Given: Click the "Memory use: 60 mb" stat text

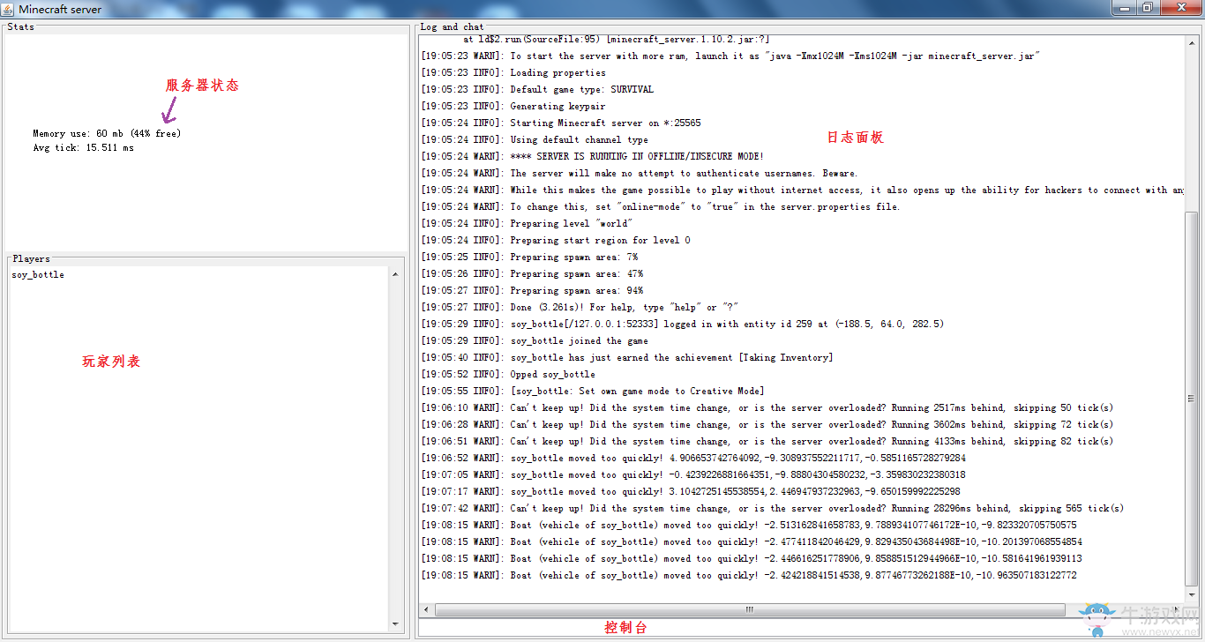Looking at the screenshot, I should tap(107, 134).
